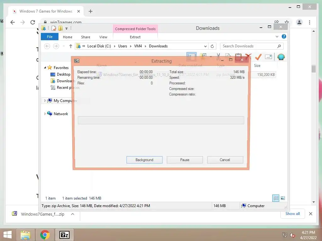Open the address bar history dropdown
The image size is (322, 241).
coord(205,46)
